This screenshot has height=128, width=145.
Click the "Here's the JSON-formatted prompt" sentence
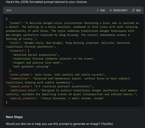47,2
